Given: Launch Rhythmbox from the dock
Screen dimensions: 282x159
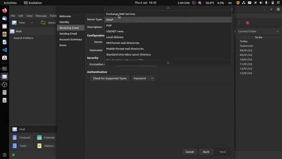Looking at the screenshot, I should pos(4,34).
